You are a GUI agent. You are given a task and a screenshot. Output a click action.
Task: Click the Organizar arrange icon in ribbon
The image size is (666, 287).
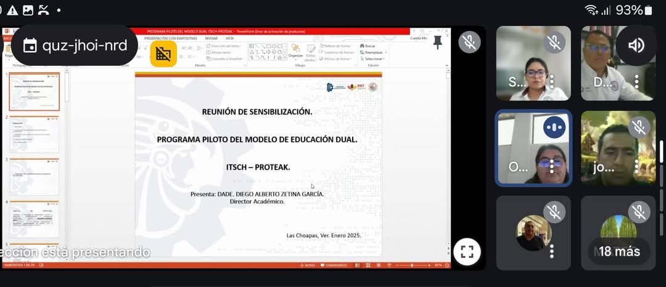pyautogui.click(x=295, y=50)
